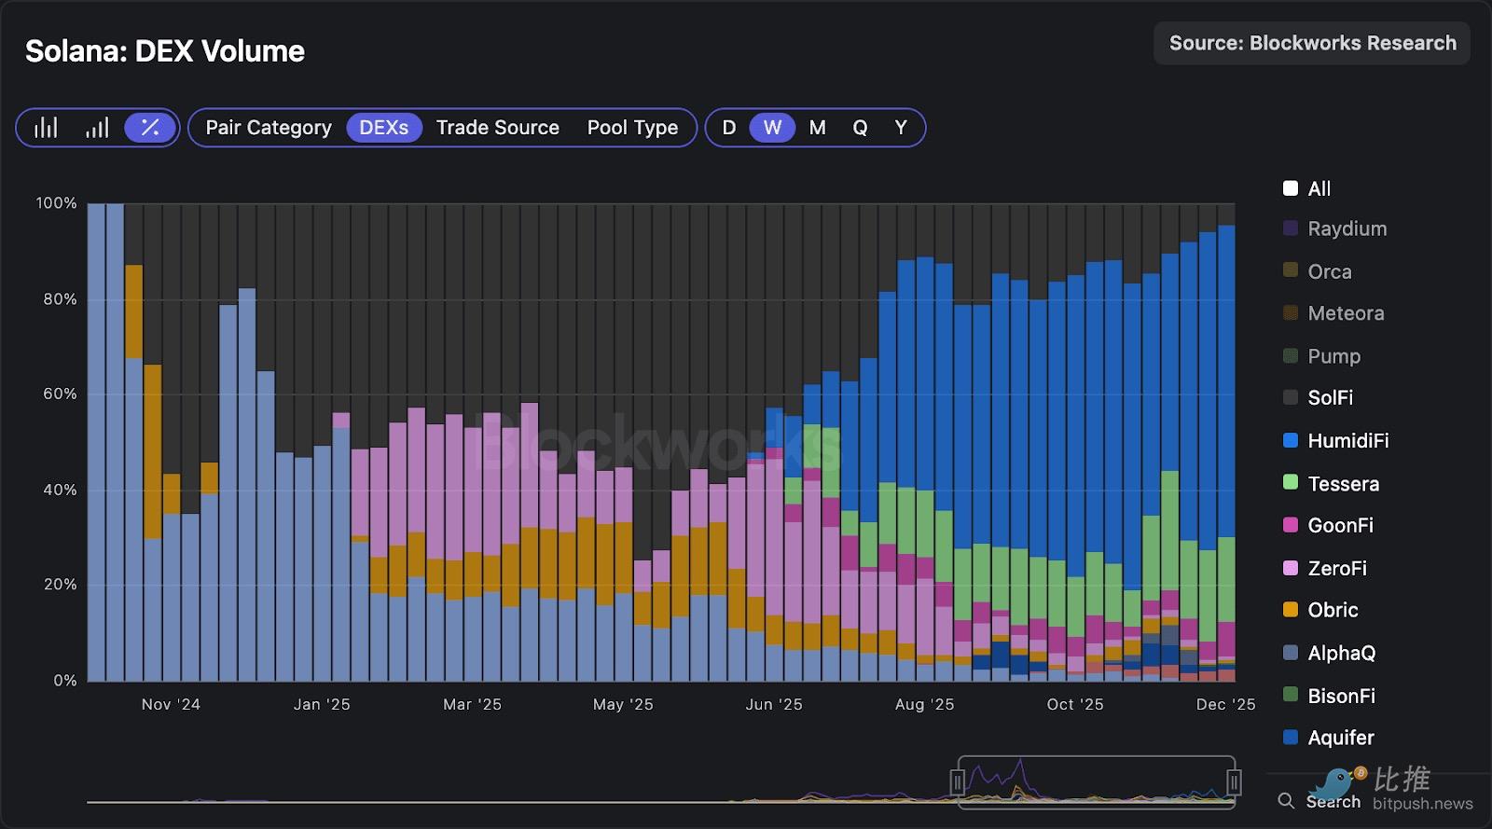Image resolution: width=1492 pixels, height=829 pixels.
Task: Toggle the Tessera legend swatch
Action: [x=1291, y=483]
